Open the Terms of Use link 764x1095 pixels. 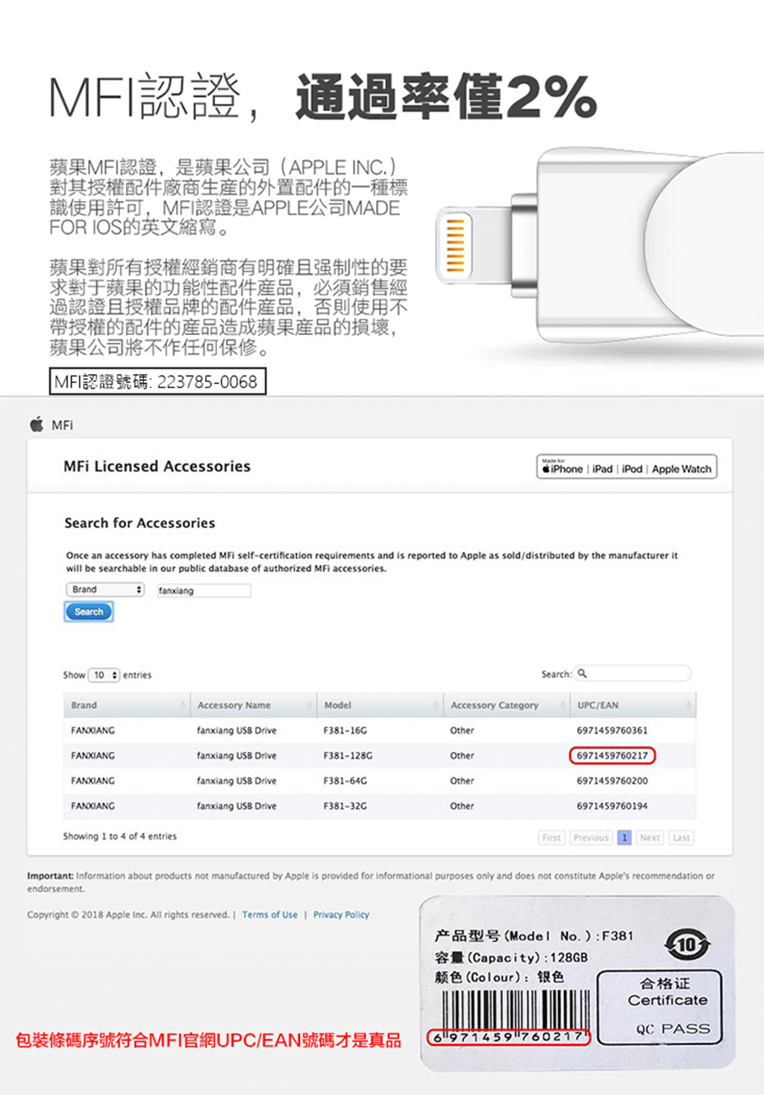(x=269, y=914)
